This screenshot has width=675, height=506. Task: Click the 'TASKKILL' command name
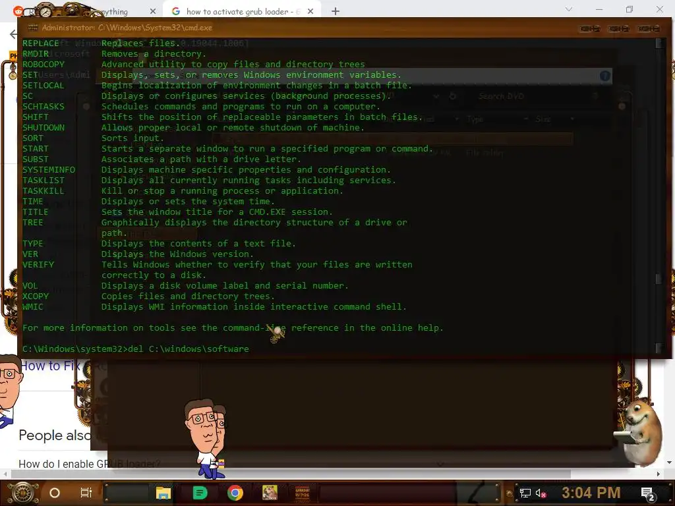point(44,191)
